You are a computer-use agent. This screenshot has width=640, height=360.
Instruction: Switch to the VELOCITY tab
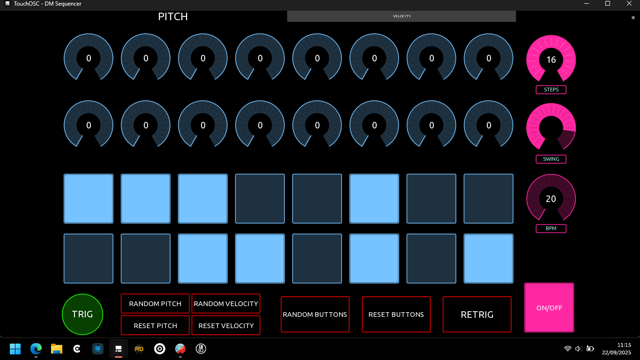402,16
